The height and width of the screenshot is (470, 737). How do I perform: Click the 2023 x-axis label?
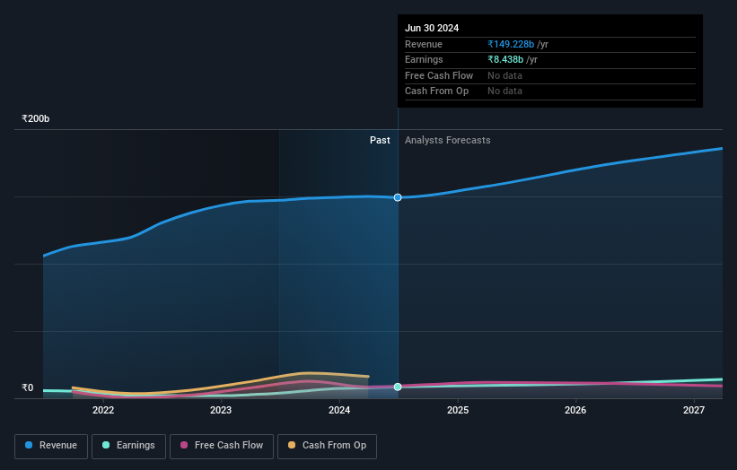coord(221,410)
